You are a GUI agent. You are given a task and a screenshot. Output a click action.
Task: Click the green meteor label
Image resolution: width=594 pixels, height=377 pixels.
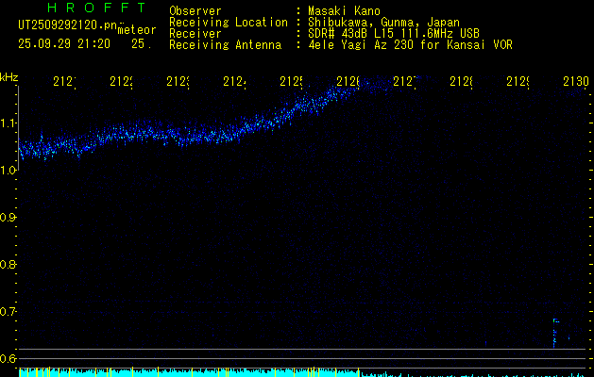[136, 30]
